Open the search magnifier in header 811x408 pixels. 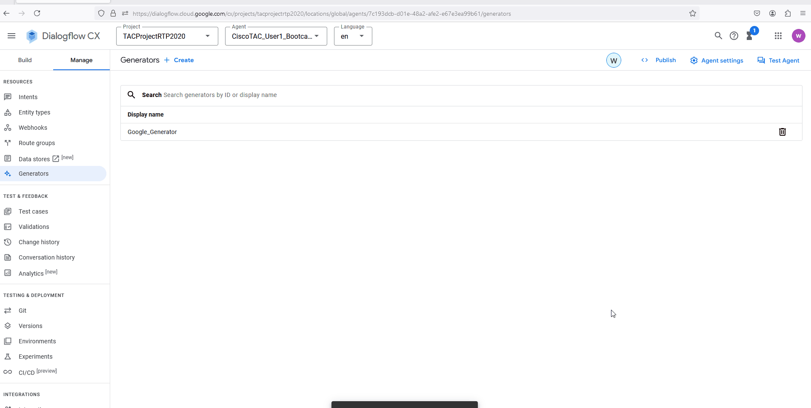click(718, 36)
